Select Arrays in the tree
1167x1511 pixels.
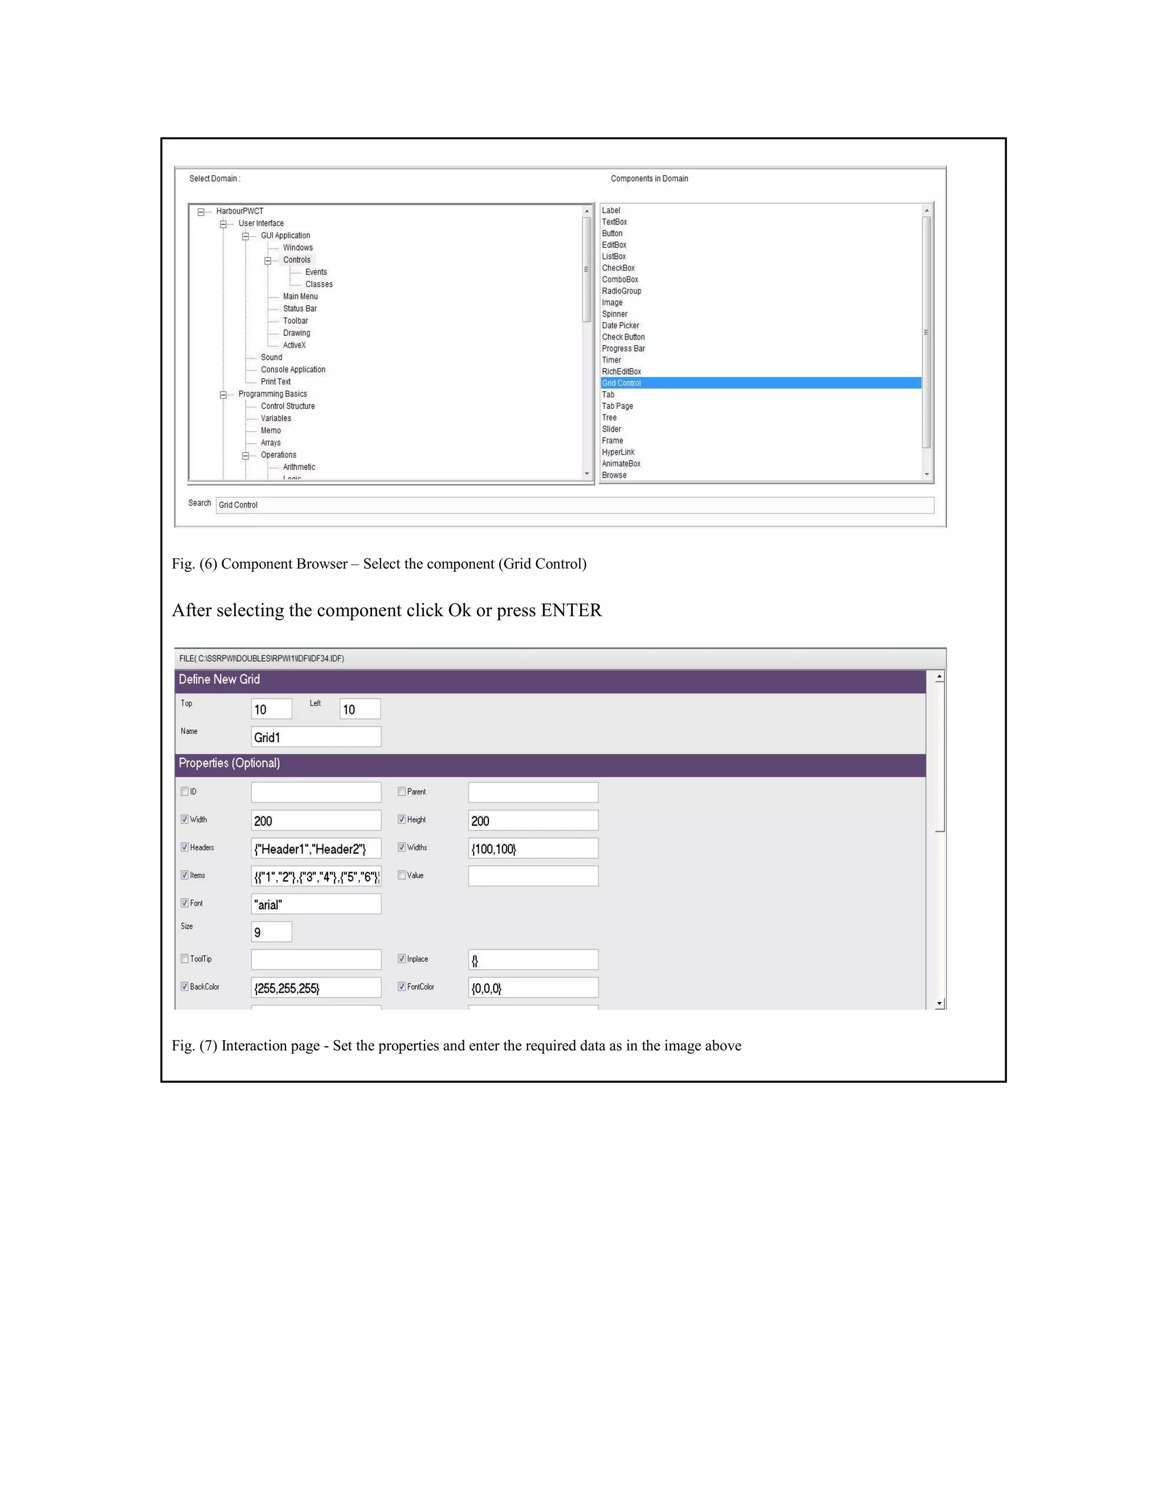(270, 443)
